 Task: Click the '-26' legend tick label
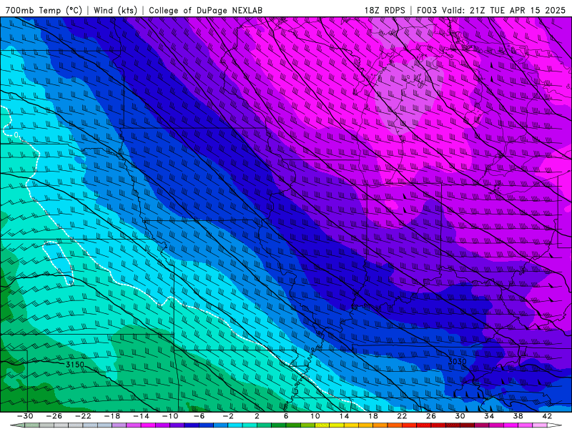point(54,416)
